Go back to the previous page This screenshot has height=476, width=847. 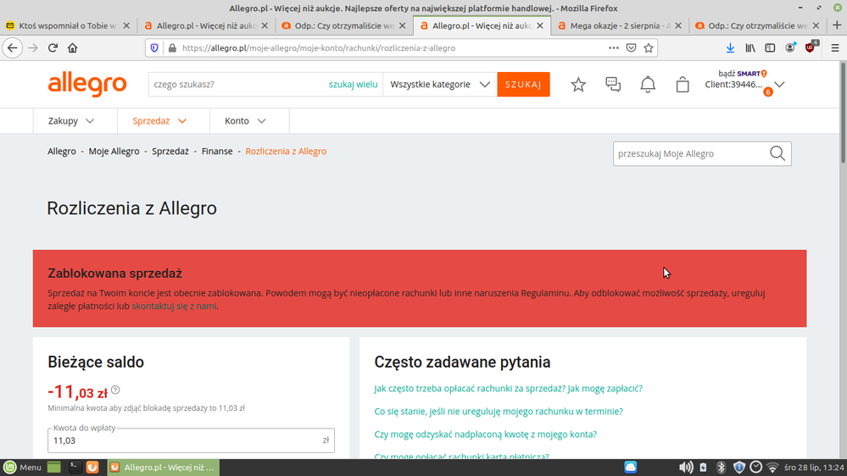click(x=13, y=48)
